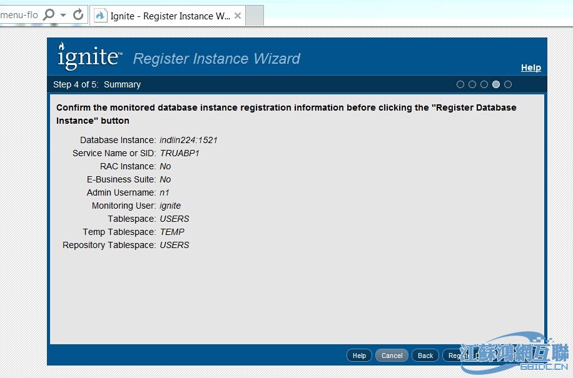Click the 'Service Name or SID:' label
This screenshot has height=378, width=573.
tap(114, 153)
